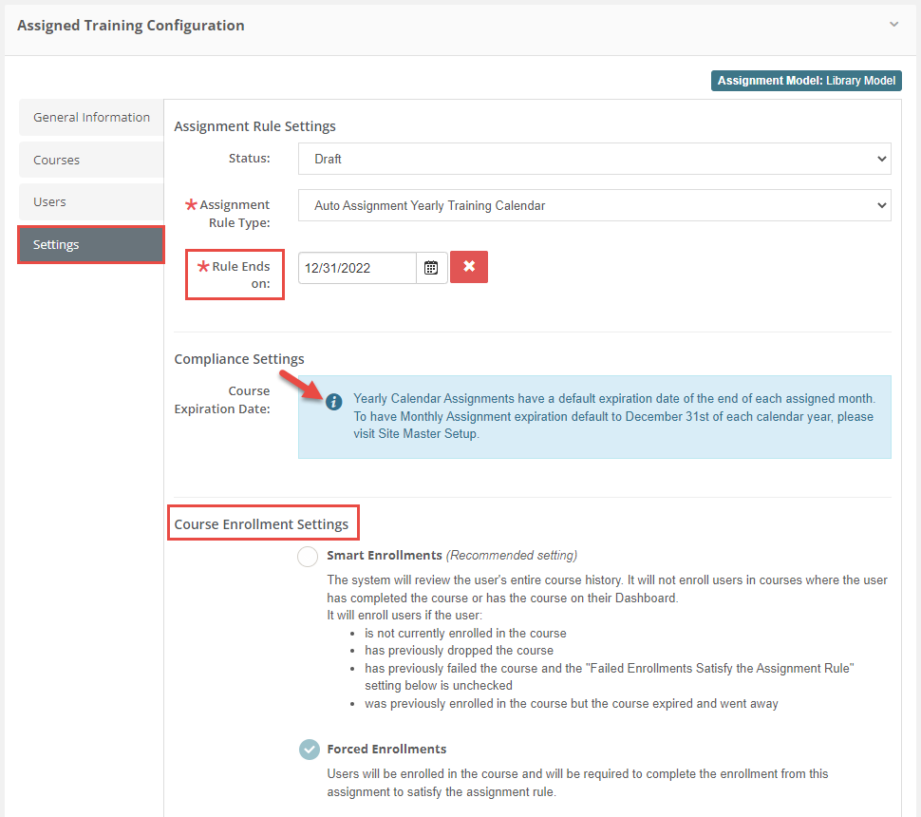The image size is (921, 817).
Task: Go to General Information section
Action: point(90,117)
